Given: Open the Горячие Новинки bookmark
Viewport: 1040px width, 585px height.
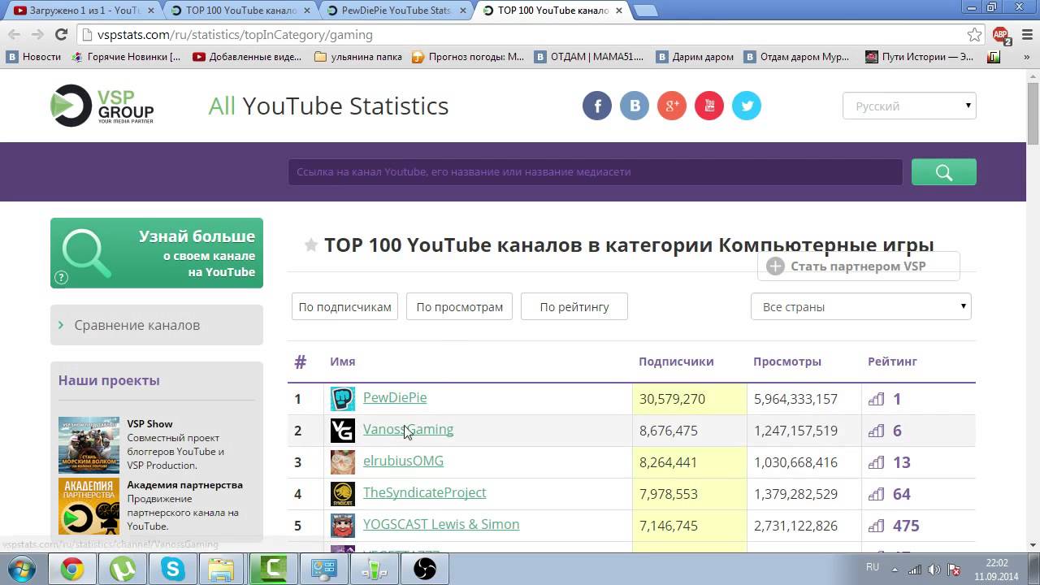Looking at the screenshot, I should pyautogui.click(x=126, y=57).
